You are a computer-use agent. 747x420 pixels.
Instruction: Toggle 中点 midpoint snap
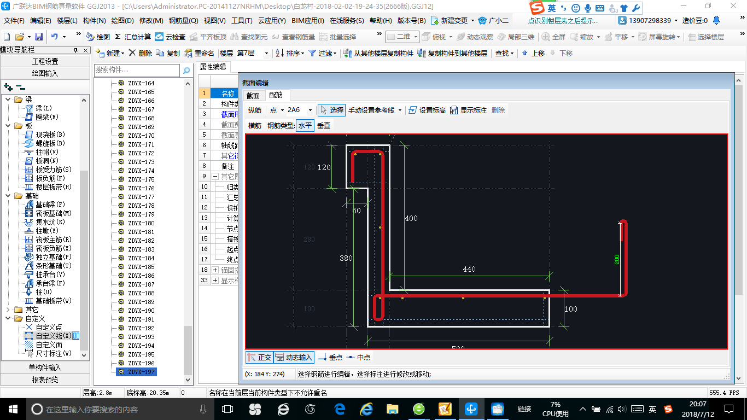358,357
